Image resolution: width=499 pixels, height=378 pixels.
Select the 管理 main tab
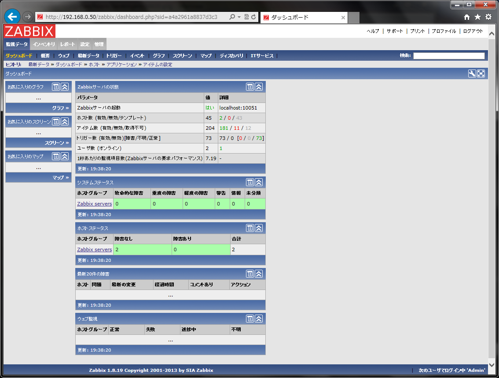point(99,44)
